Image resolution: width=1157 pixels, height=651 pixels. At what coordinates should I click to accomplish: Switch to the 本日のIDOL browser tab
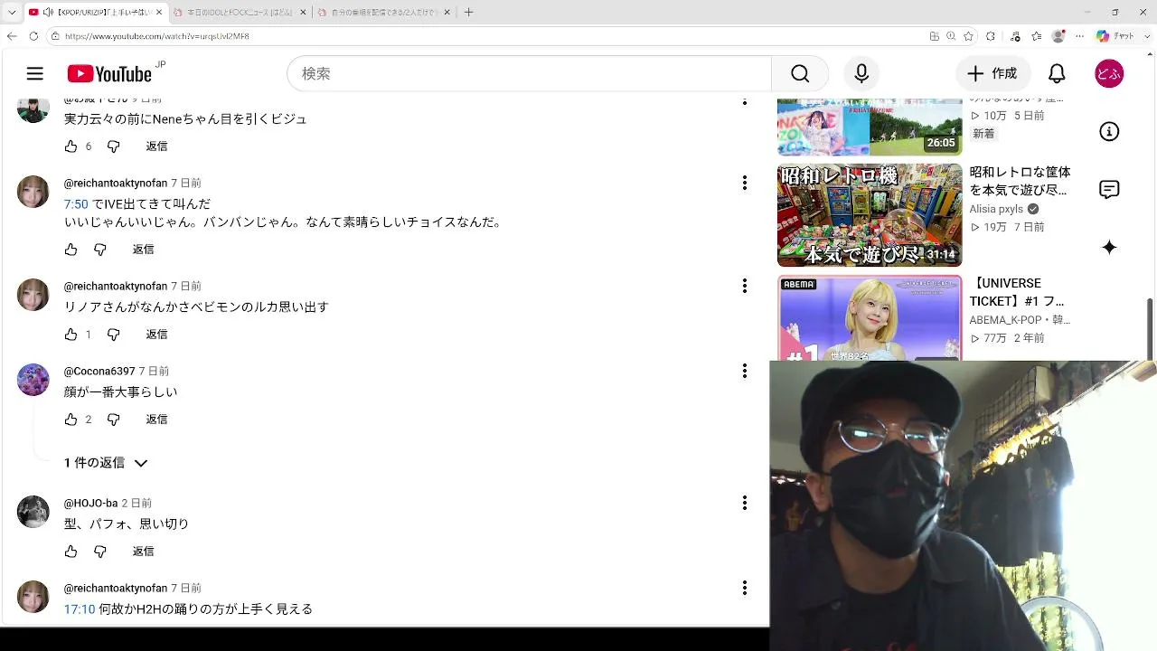tap(238, 13)
